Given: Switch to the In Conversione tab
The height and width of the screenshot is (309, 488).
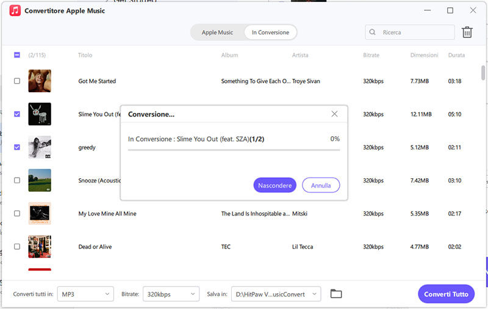Looking at the screenshot, I should point(270,32).
